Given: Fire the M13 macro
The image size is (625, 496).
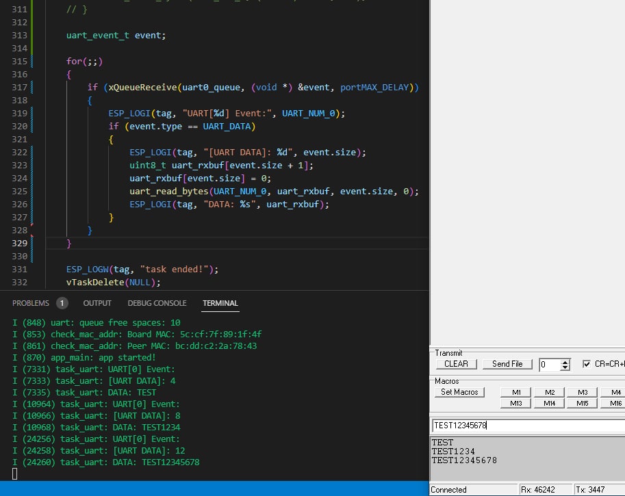Looking at the screenshot, I should click(x=516, y=403).
